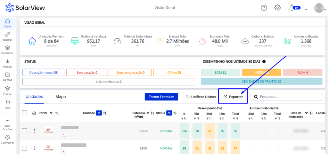
Task: Click the help question mark icon
Action: coord(264,8)
